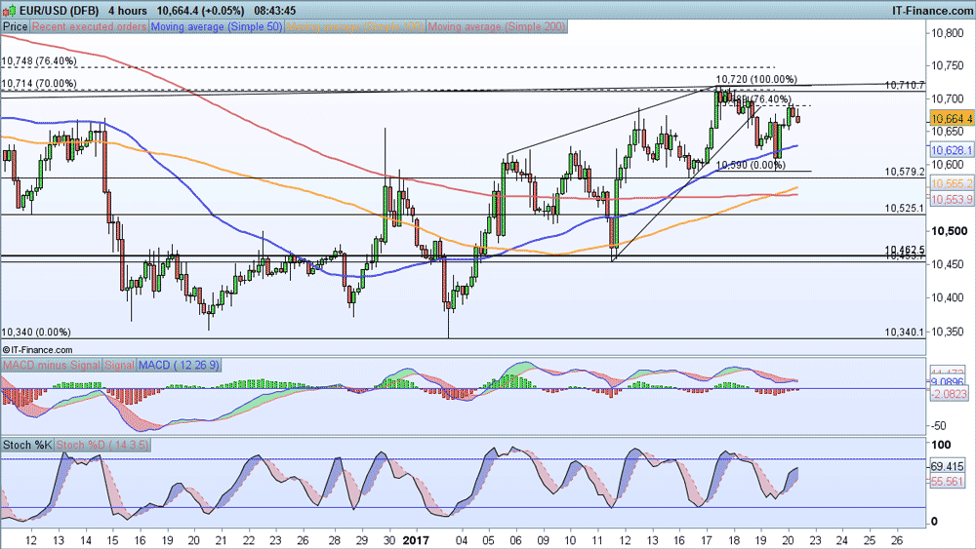The height and width of the screenshot is (549, 976).
Task: Click the 2017 year marker on time axis
Action: pos(416,540)
